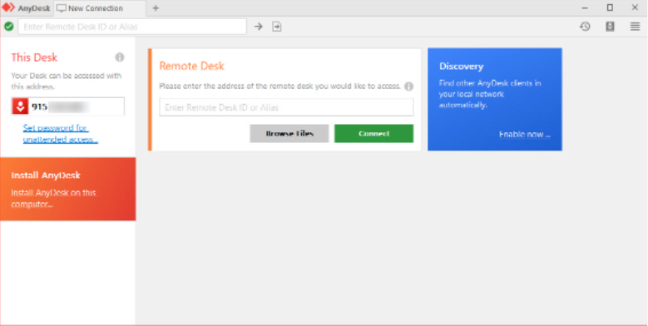Switch to the New Connection tab
The width and height of the screenshot is (648, 326).
click(100, 8)
